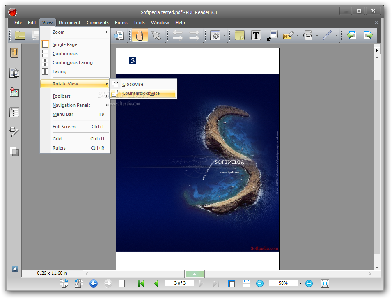Toggle Full Screen mode
Screen dimensions: 392x299
coord(75,126)
